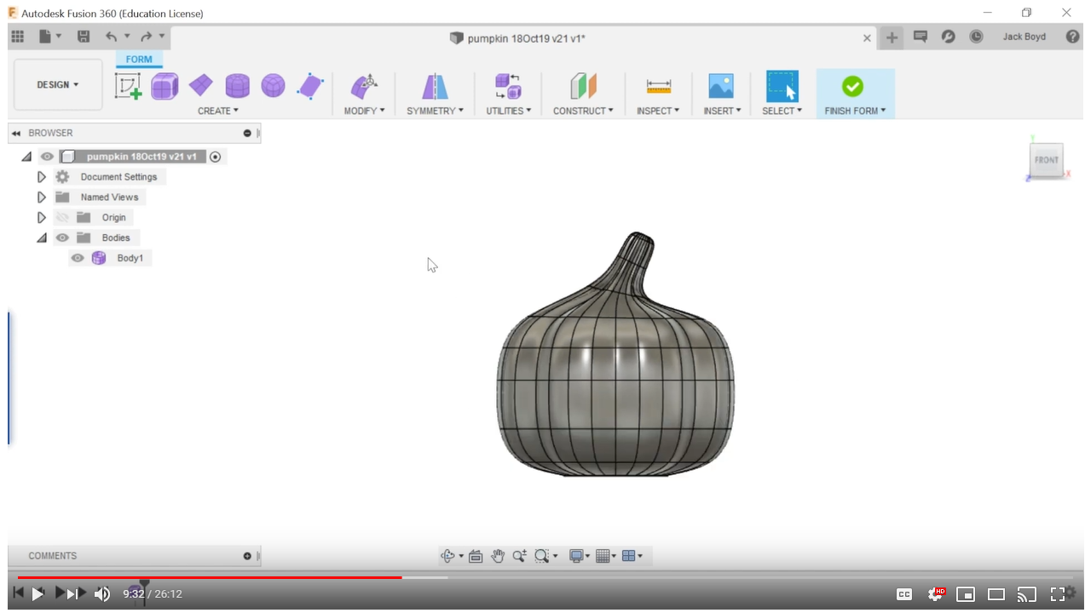Click the Insert image icon
The width and height of the screenshot is (1085, 613).
721,86
